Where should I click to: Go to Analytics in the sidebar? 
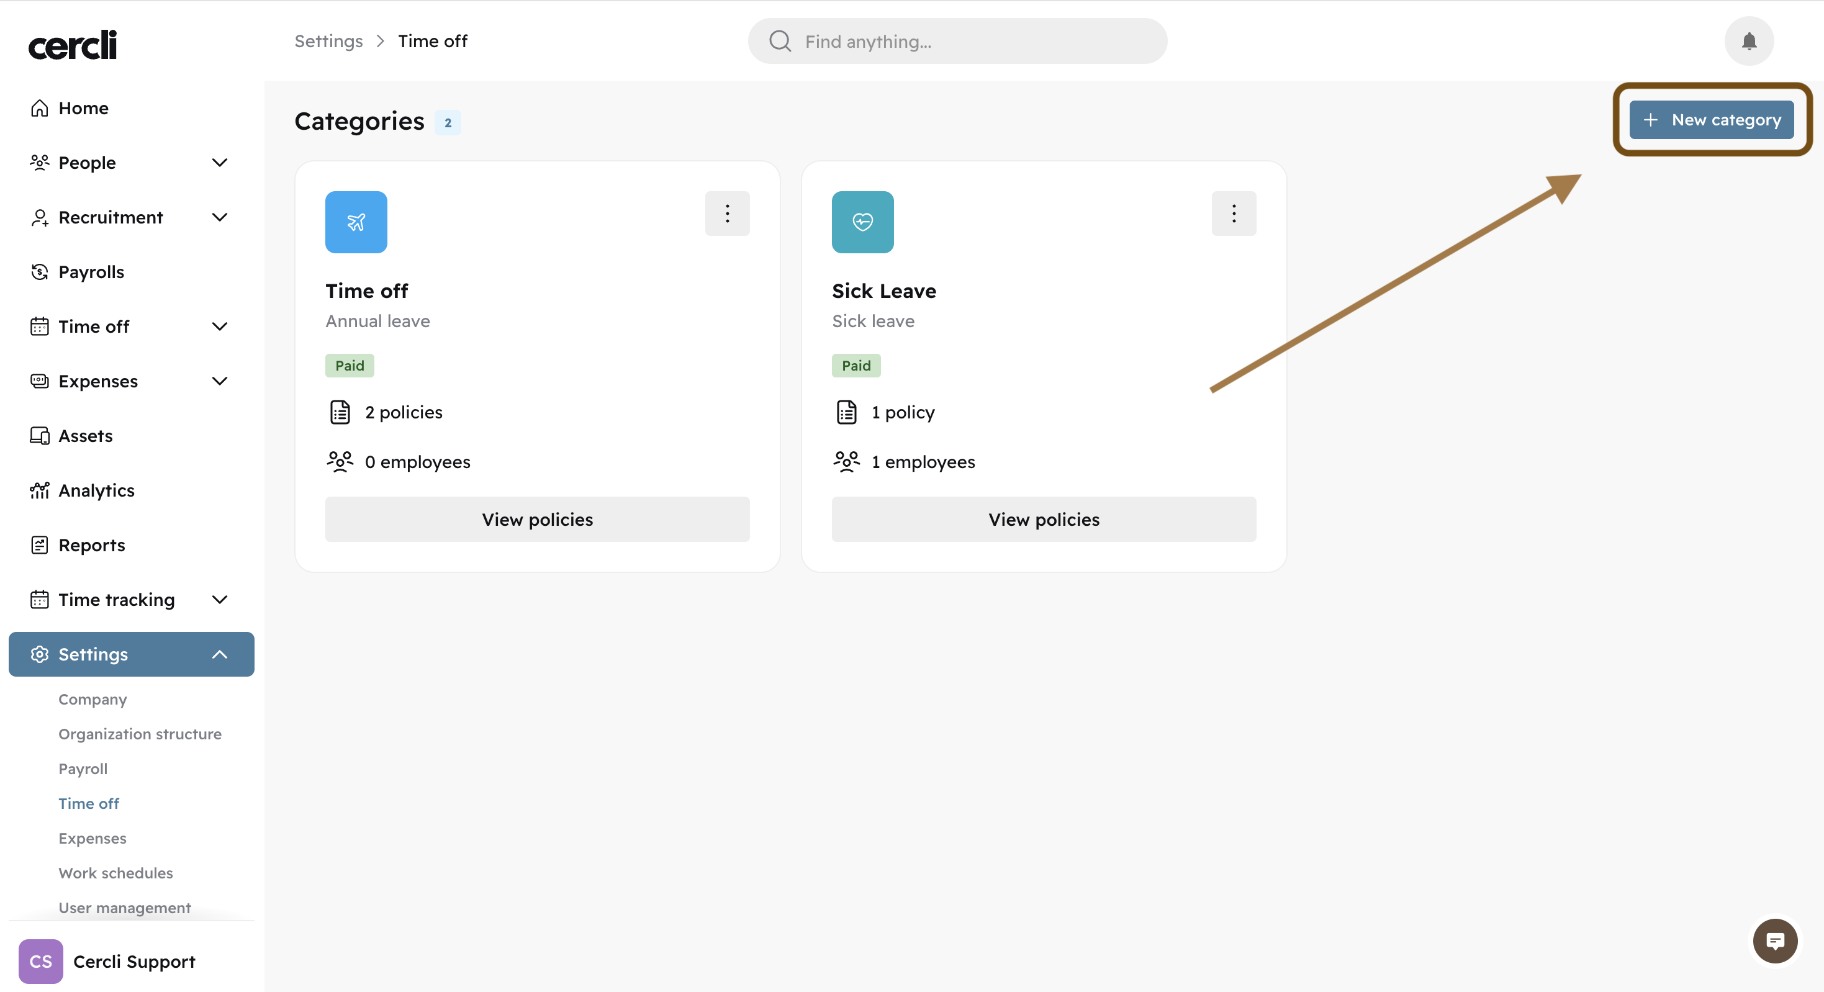[x=96, y=490]
